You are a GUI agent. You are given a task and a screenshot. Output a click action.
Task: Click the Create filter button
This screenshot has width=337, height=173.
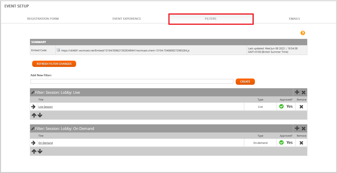245,82
